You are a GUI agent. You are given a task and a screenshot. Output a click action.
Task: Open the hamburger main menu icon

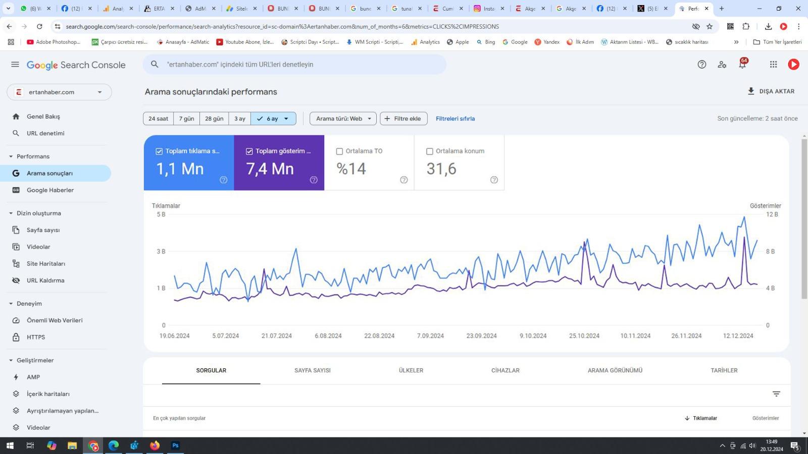15,65
